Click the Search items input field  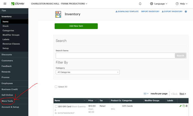[115, 55]
